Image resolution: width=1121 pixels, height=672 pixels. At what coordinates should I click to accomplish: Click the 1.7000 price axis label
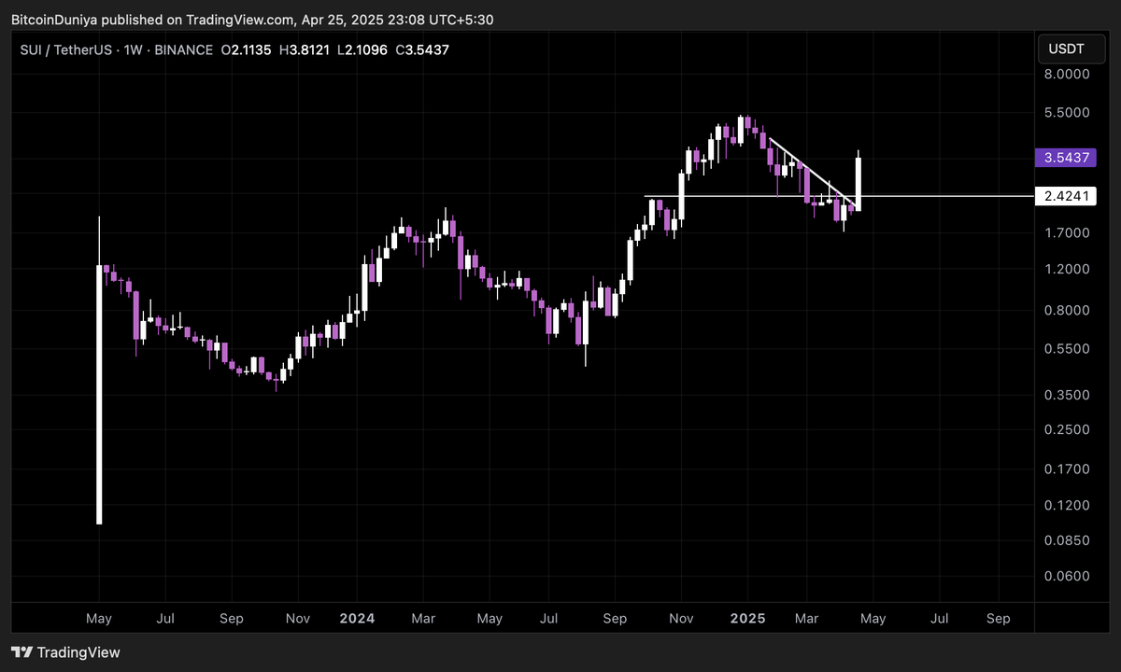tap(1066, 232)
